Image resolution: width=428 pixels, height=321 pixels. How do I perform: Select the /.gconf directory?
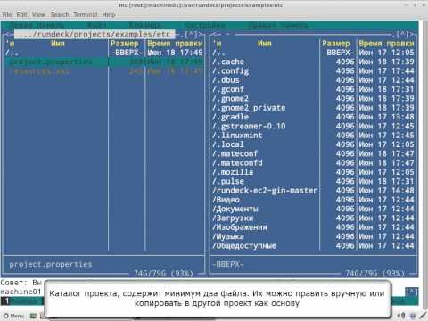(x=314, y=89)
